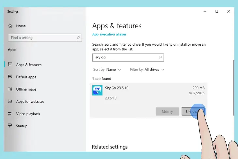Click the 1 app found text
The height and width of the screenshot is (159, 238).
click(x=101, y=79)
